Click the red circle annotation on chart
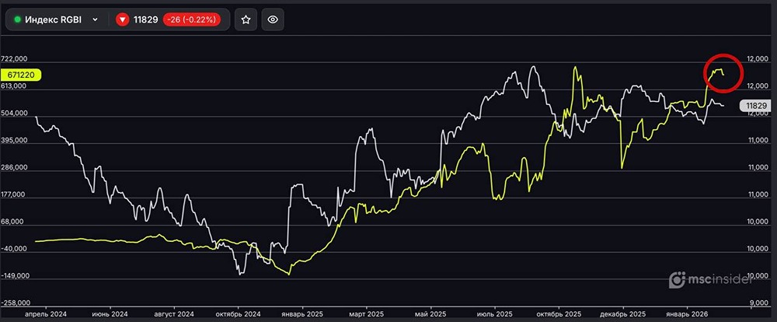The image size is (777, 322). [724, 74]
